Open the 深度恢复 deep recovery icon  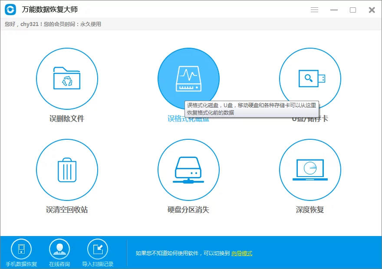tap(310, 170)
